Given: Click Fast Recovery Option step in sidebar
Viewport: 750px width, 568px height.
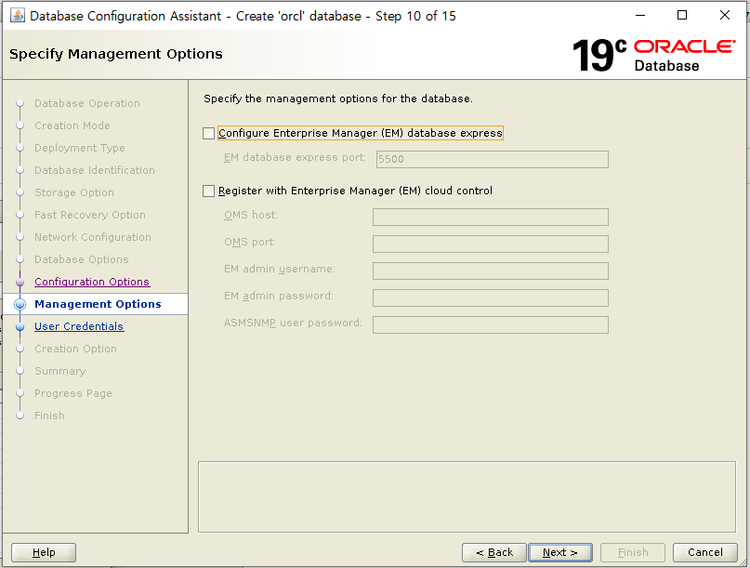Looking at the screenshot, I should pos(90,215).
